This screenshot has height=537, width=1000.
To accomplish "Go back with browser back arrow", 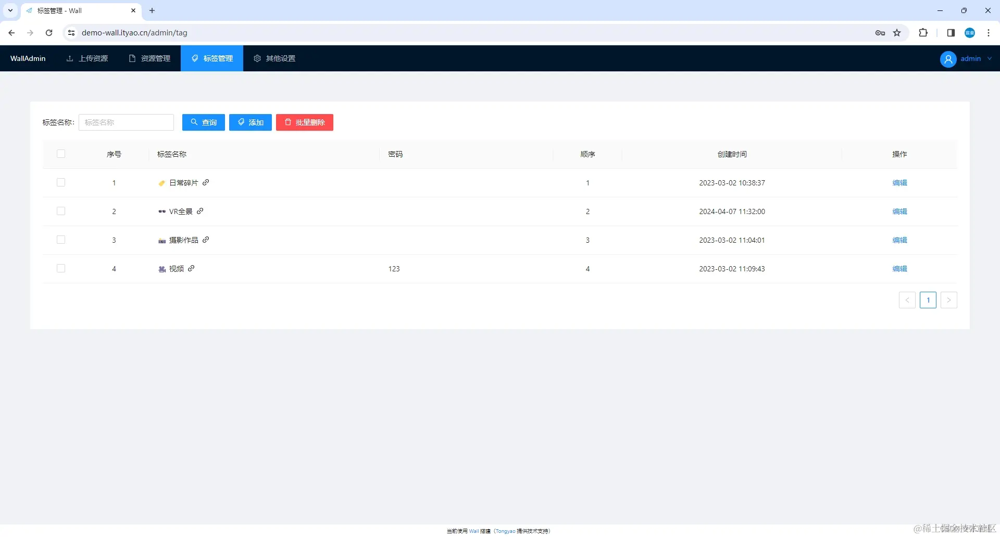I will pos(11,33).
